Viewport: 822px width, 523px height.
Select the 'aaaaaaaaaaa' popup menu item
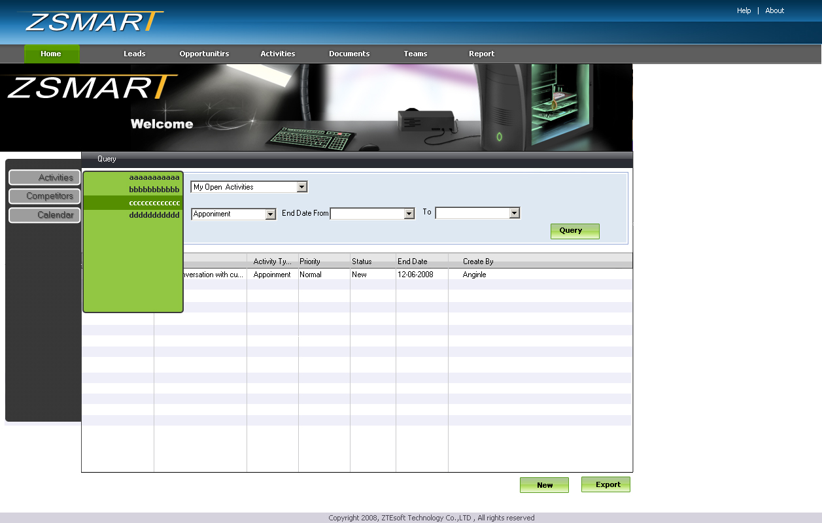pos(133,177)
